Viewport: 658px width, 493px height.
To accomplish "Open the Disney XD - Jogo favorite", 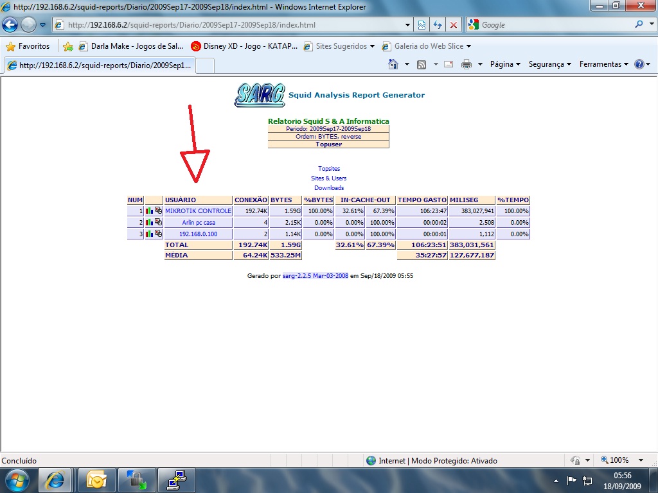I will [244, 46].
